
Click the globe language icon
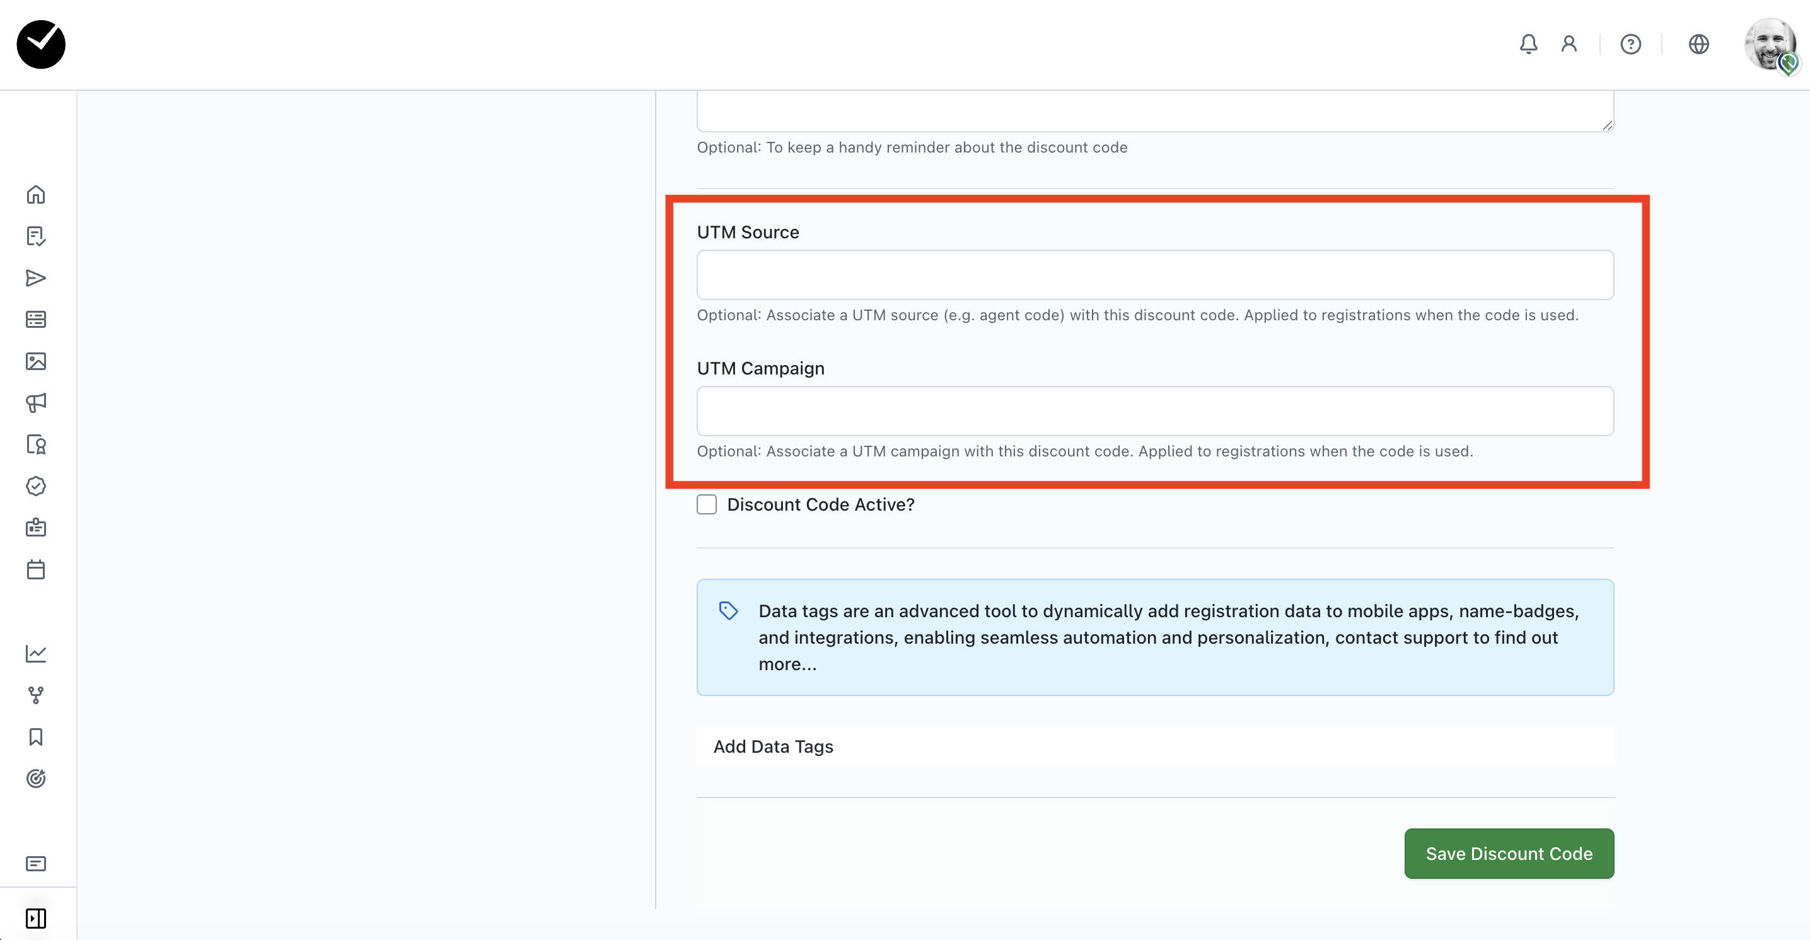click(1698, 44)
